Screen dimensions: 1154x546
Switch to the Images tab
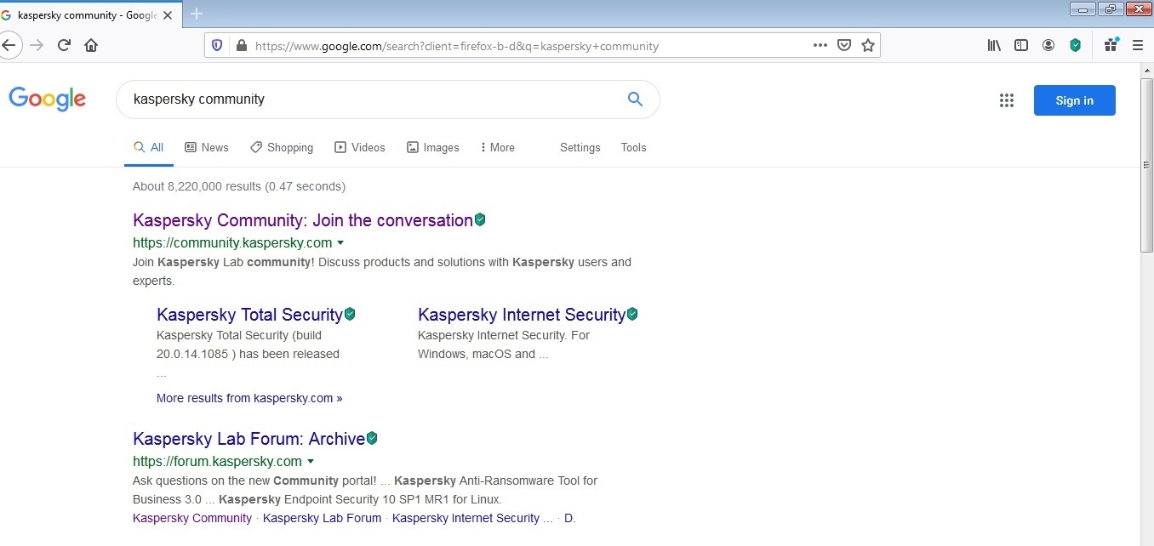[433, 147]
